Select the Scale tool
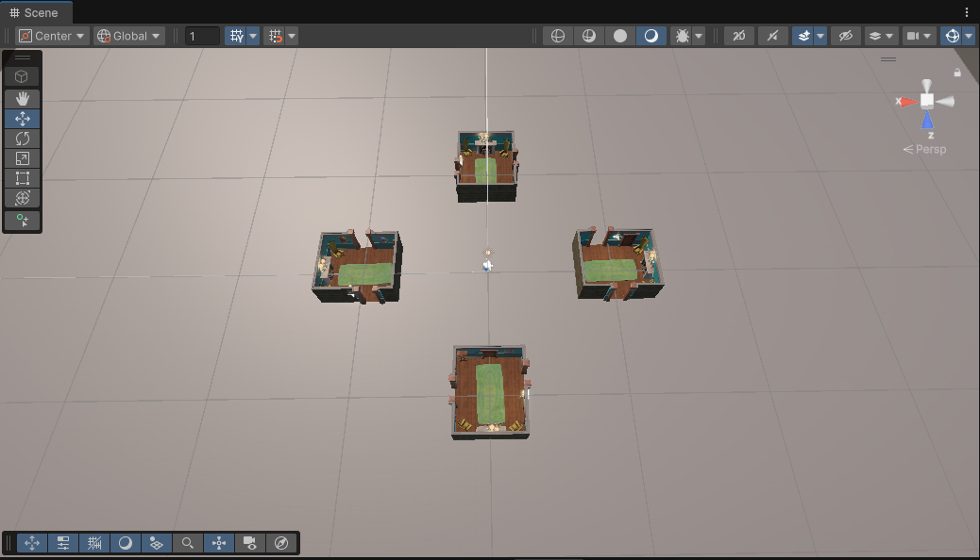The width and height of the screenshot is (980, 560). point(23,158)
